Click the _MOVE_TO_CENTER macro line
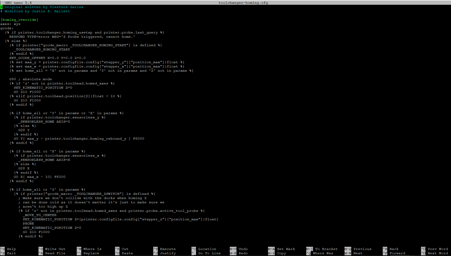 (40, 215)
